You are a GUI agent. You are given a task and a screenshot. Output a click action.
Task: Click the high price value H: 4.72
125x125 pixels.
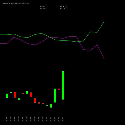pos(63,6)
